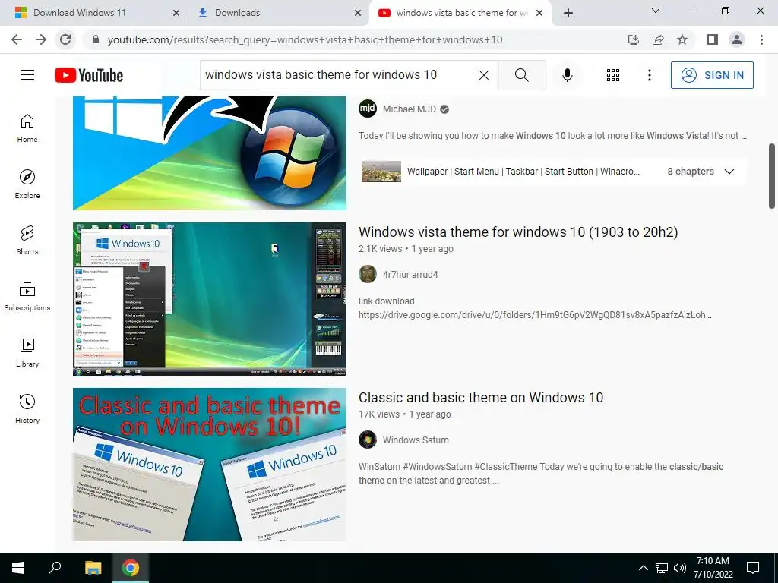Click the browser address bar URL
Viewport: 778px width, 583px height.
(x=305, y=39)
